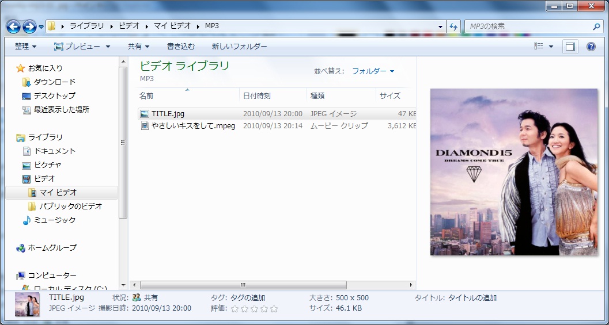The width and height of the screenshot is (609, 325).
Task: Select お気に入り in the navigation pane
Action: [45, 68]
